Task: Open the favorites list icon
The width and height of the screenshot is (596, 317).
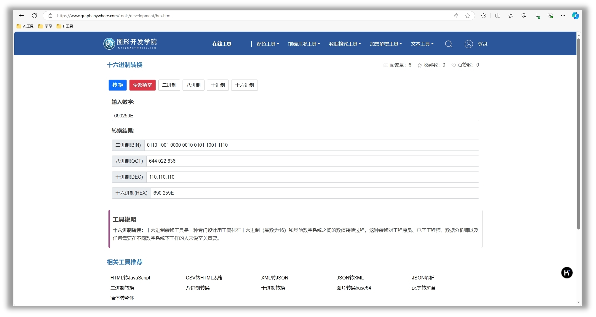Action: click(511, 16)
